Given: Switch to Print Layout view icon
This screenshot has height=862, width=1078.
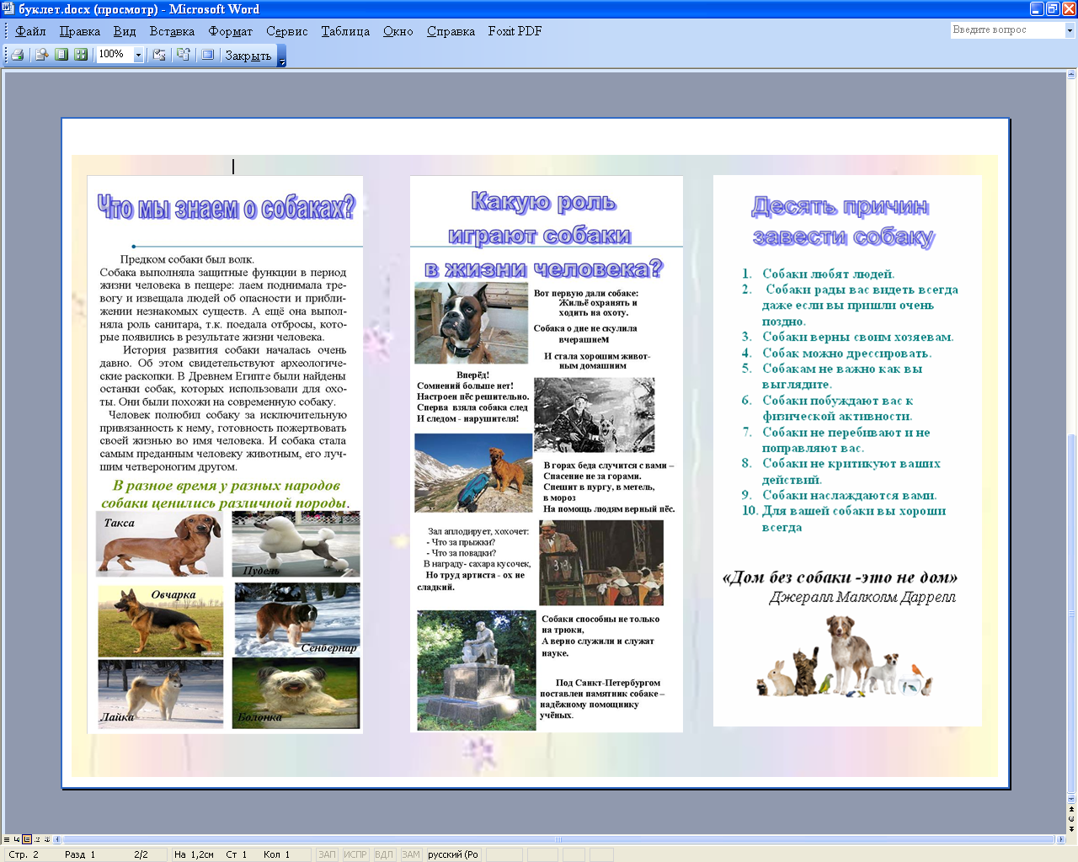Looking at the screenshot, I should pyautogui.click(x=27, y=839).
